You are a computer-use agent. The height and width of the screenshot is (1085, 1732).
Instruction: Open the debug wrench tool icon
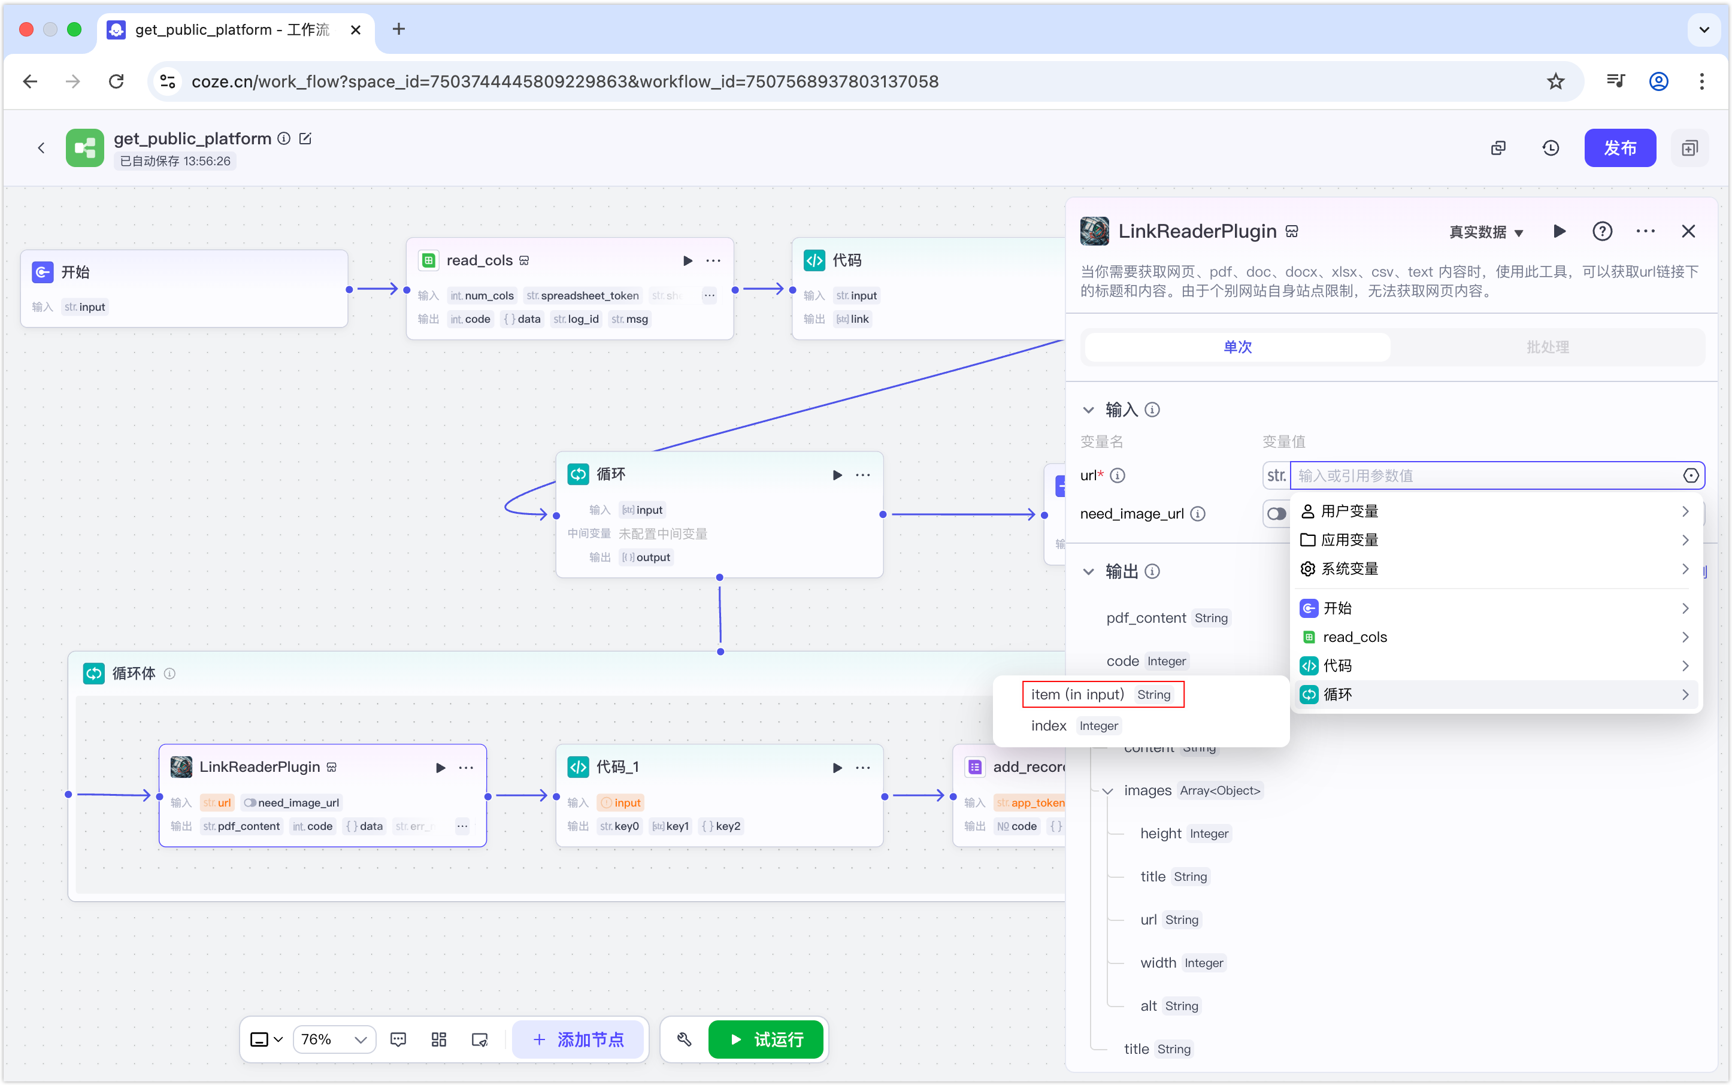tap(684, 1038)
